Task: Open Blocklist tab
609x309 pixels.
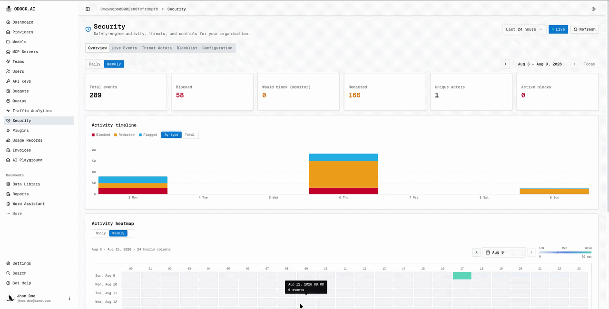Action: pos(187,48)
